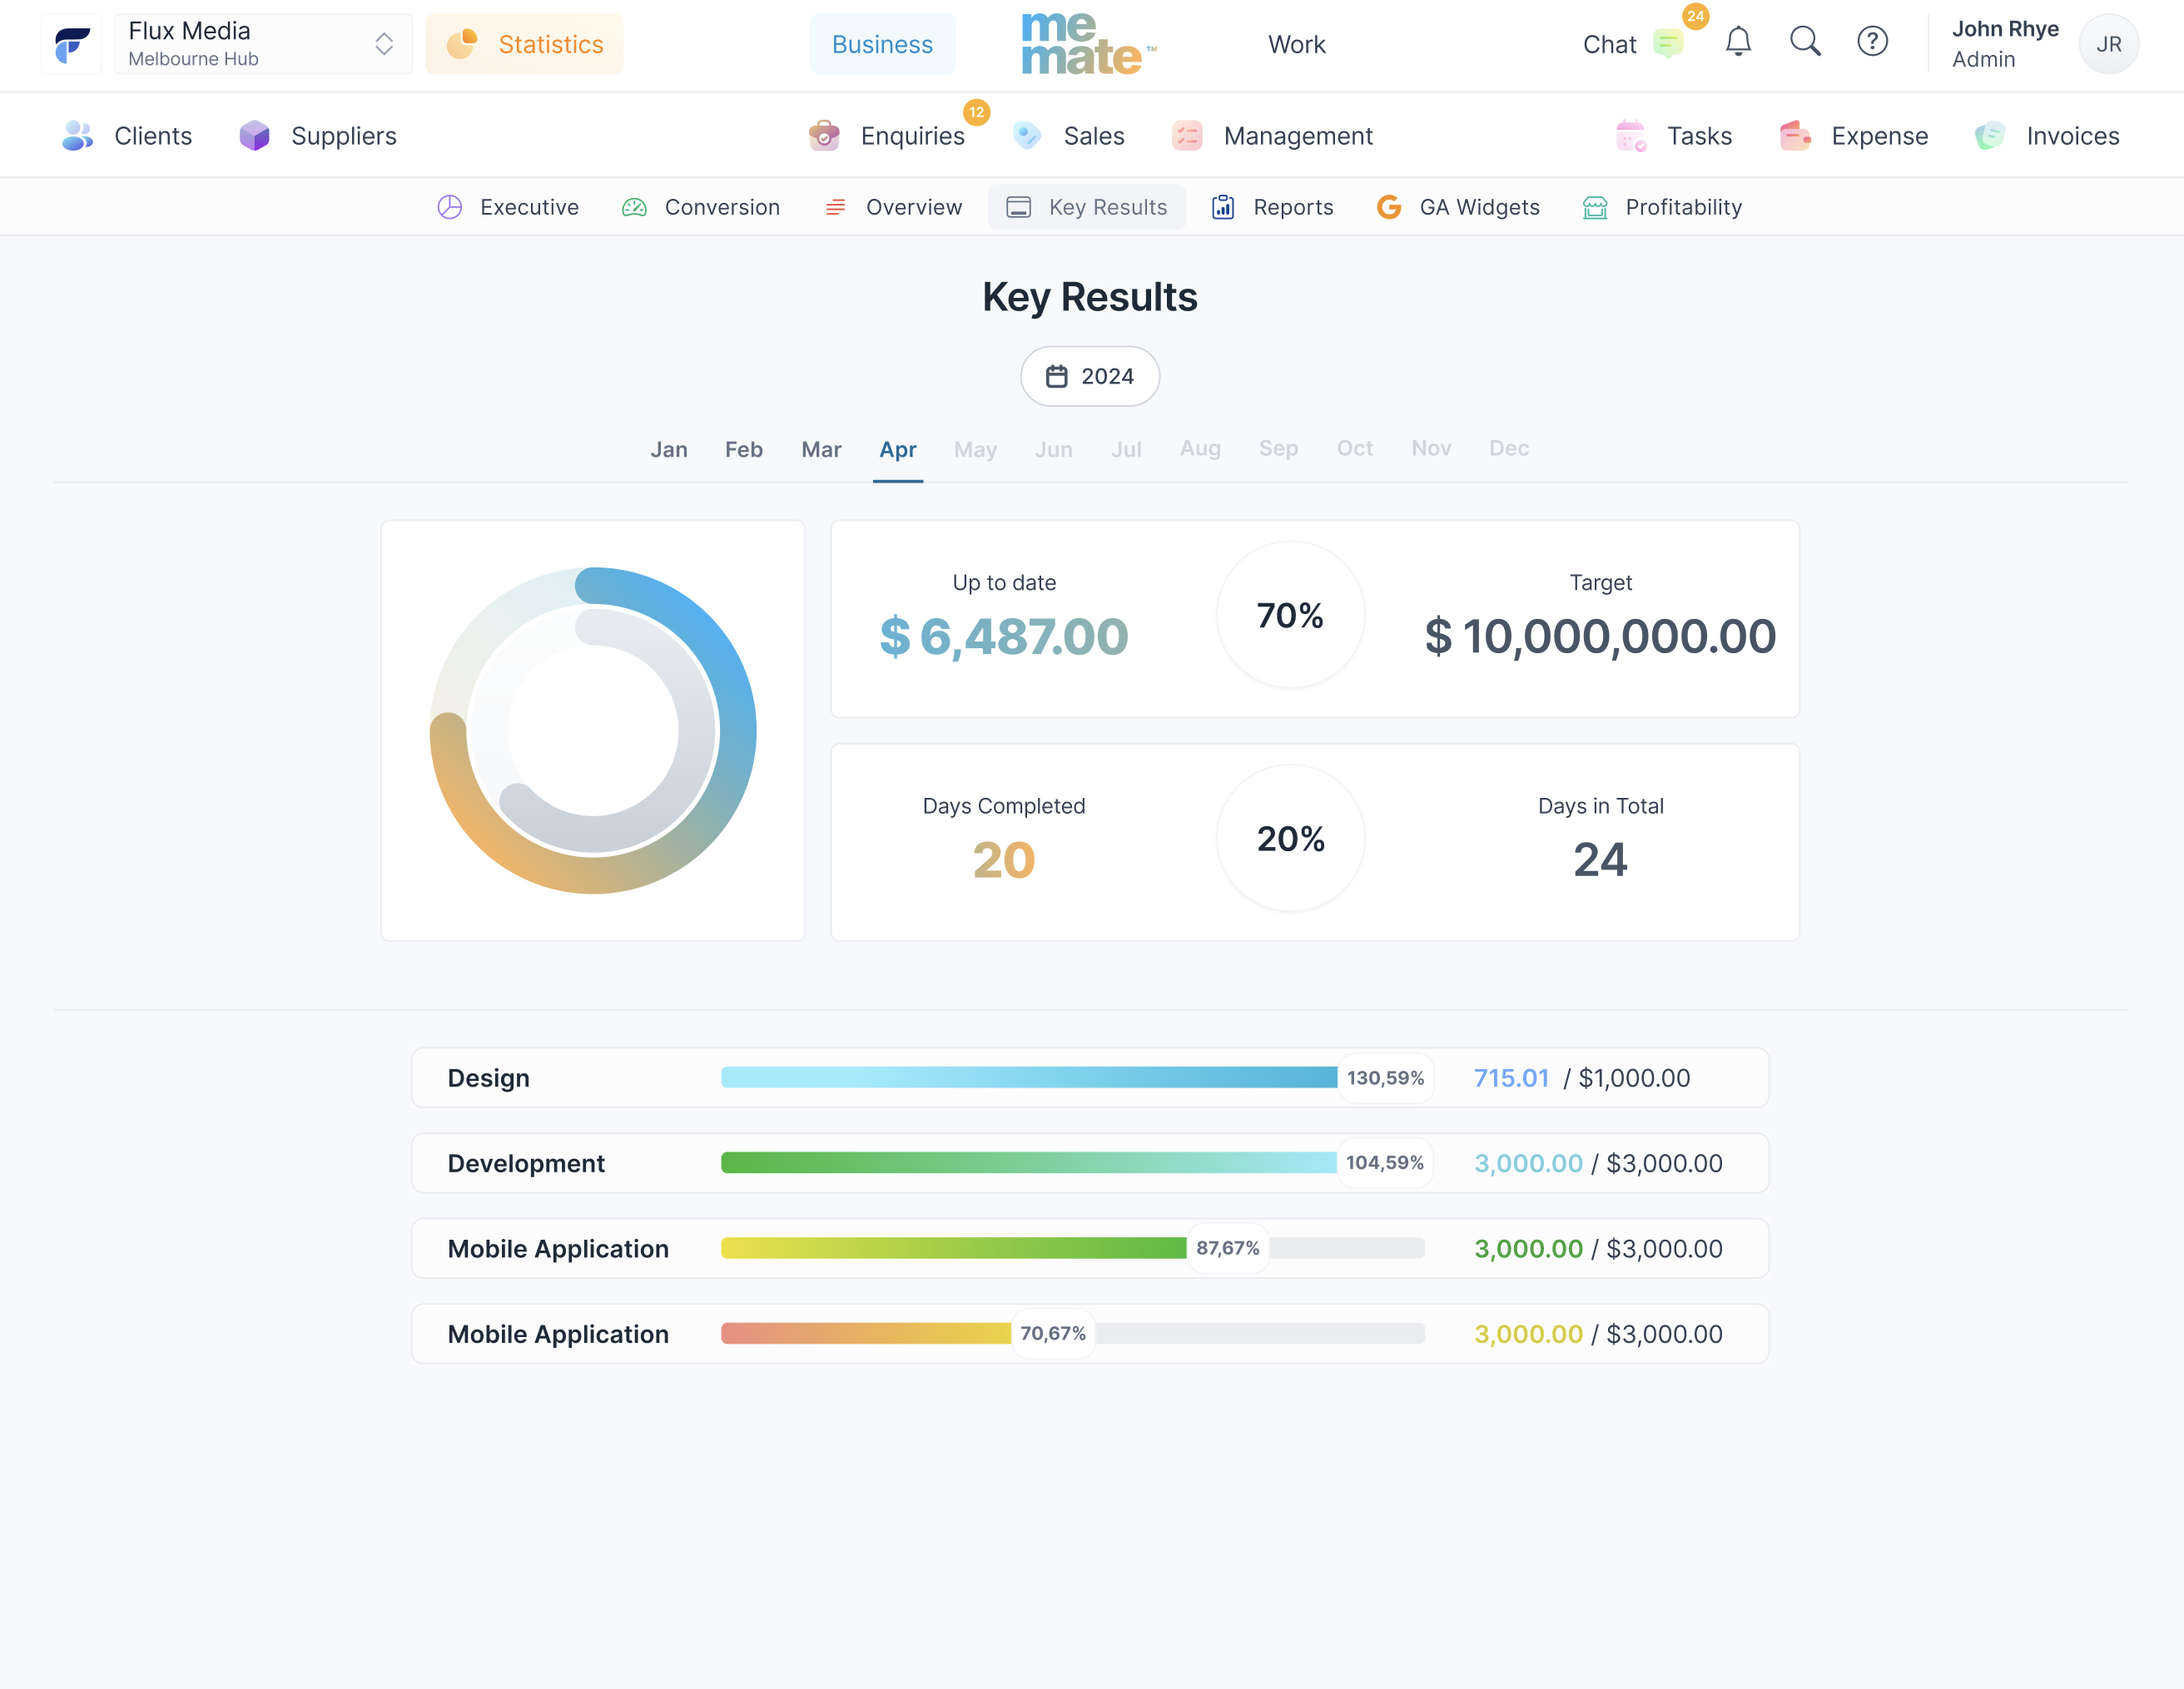Image resolution: width=2184 pixels, height=1689 pixels.
Task: Expand the Flux Media workspace switcher
Action: click(263, 44)
